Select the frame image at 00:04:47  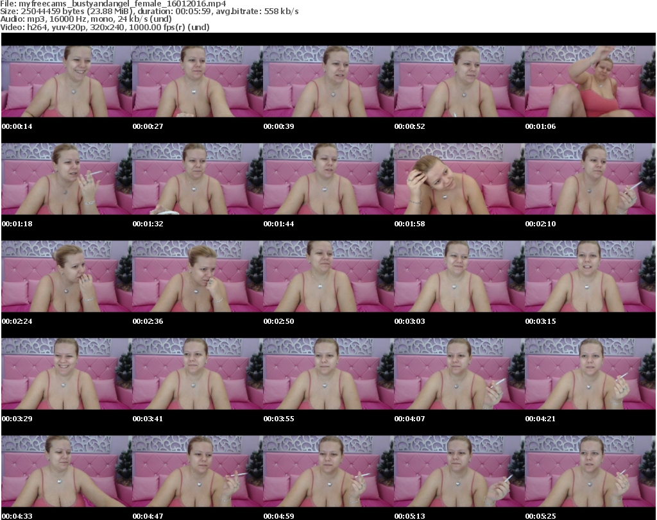pos(198,471)
